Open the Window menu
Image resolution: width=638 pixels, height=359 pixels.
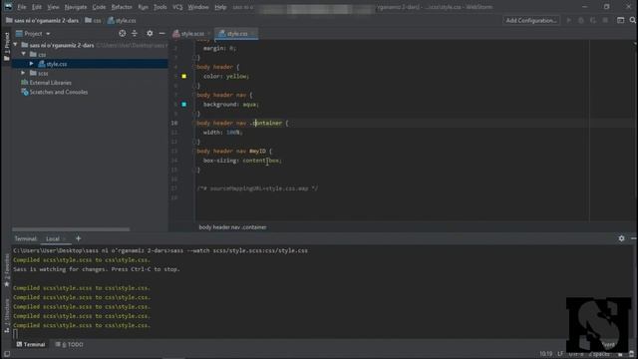[x=198, y=7]
